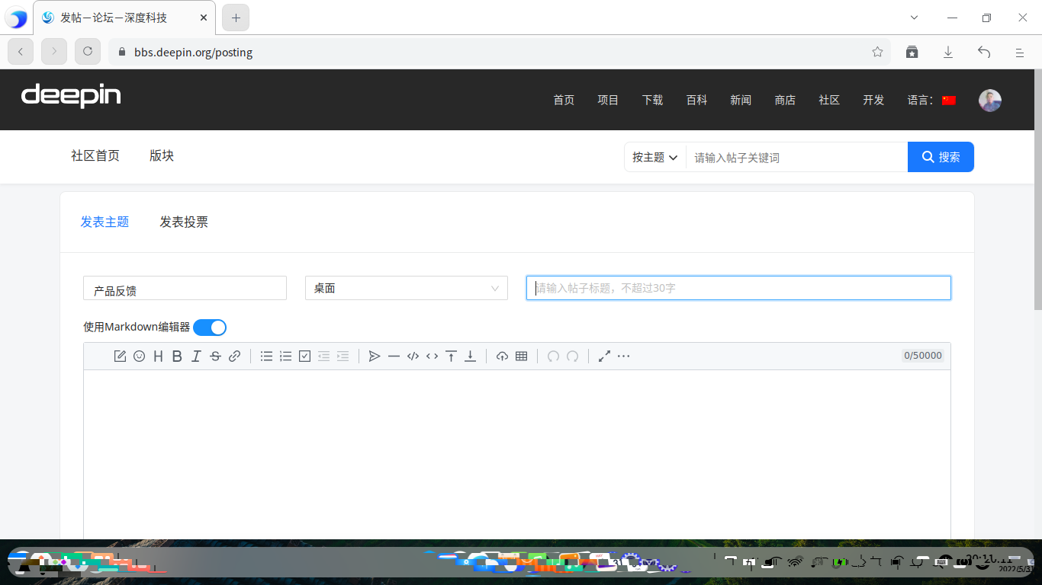This screenshot has height=585, width=1042.
Task: Apply italic formatting
Action: [x=196, y=356]
